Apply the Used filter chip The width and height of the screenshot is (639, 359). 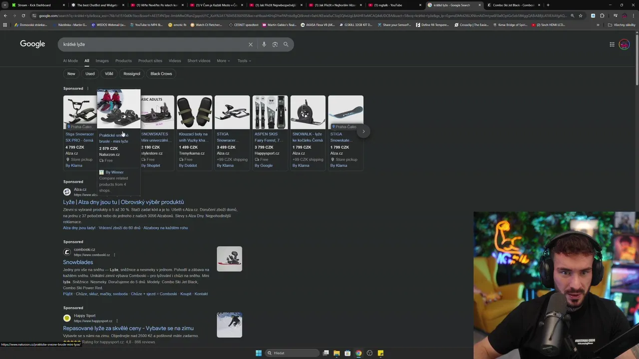pyautogui.click(x=90, y=74)
